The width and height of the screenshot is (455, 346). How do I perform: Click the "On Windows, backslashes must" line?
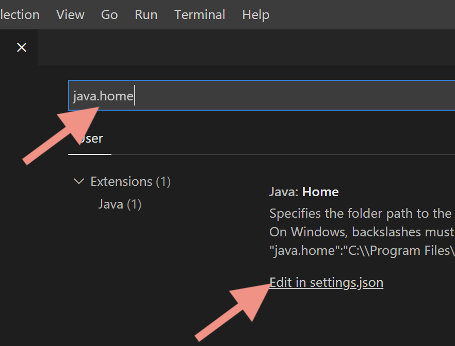click(362, 232)
